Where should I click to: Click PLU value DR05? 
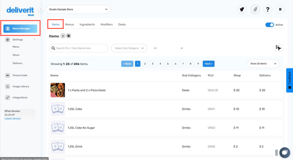tap(211, 146)
